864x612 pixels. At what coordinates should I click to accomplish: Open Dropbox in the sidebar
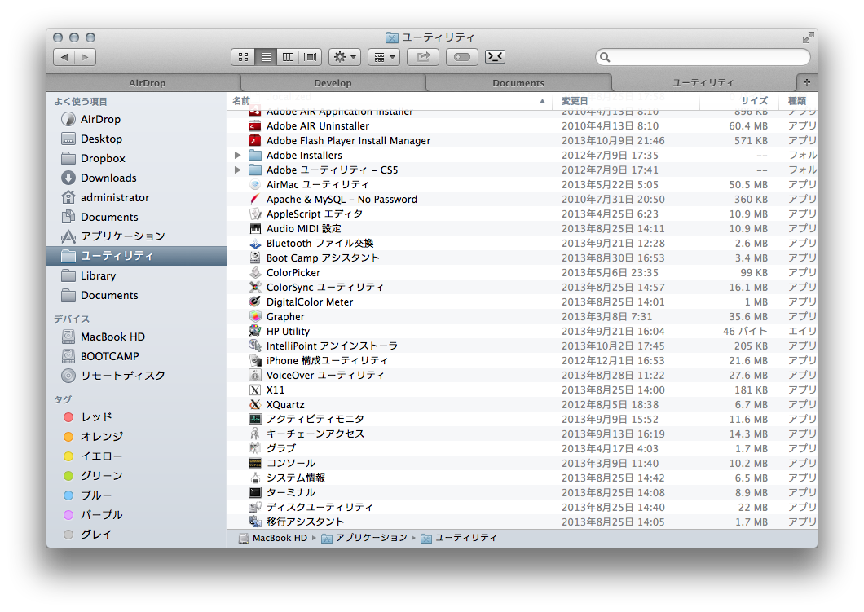coord(103,158)
